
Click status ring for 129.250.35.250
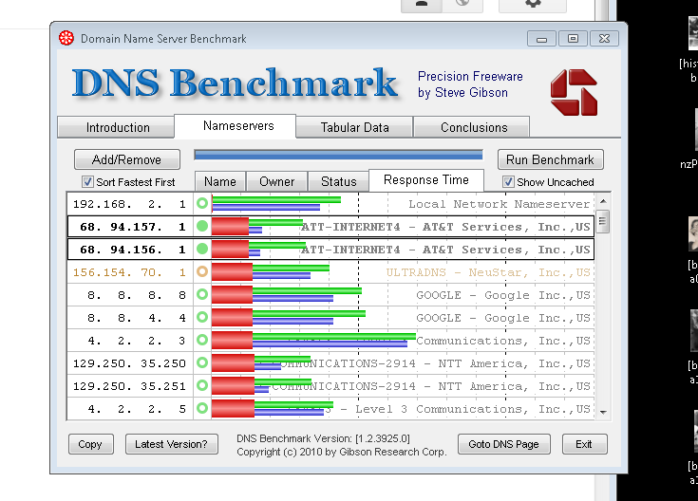[x=202, y=362]
